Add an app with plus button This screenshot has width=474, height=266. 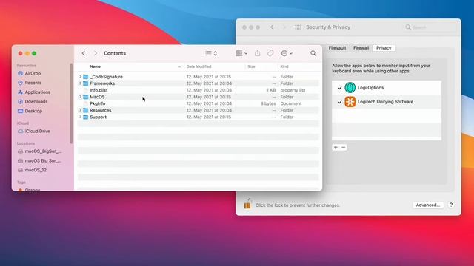coord(336,147)
